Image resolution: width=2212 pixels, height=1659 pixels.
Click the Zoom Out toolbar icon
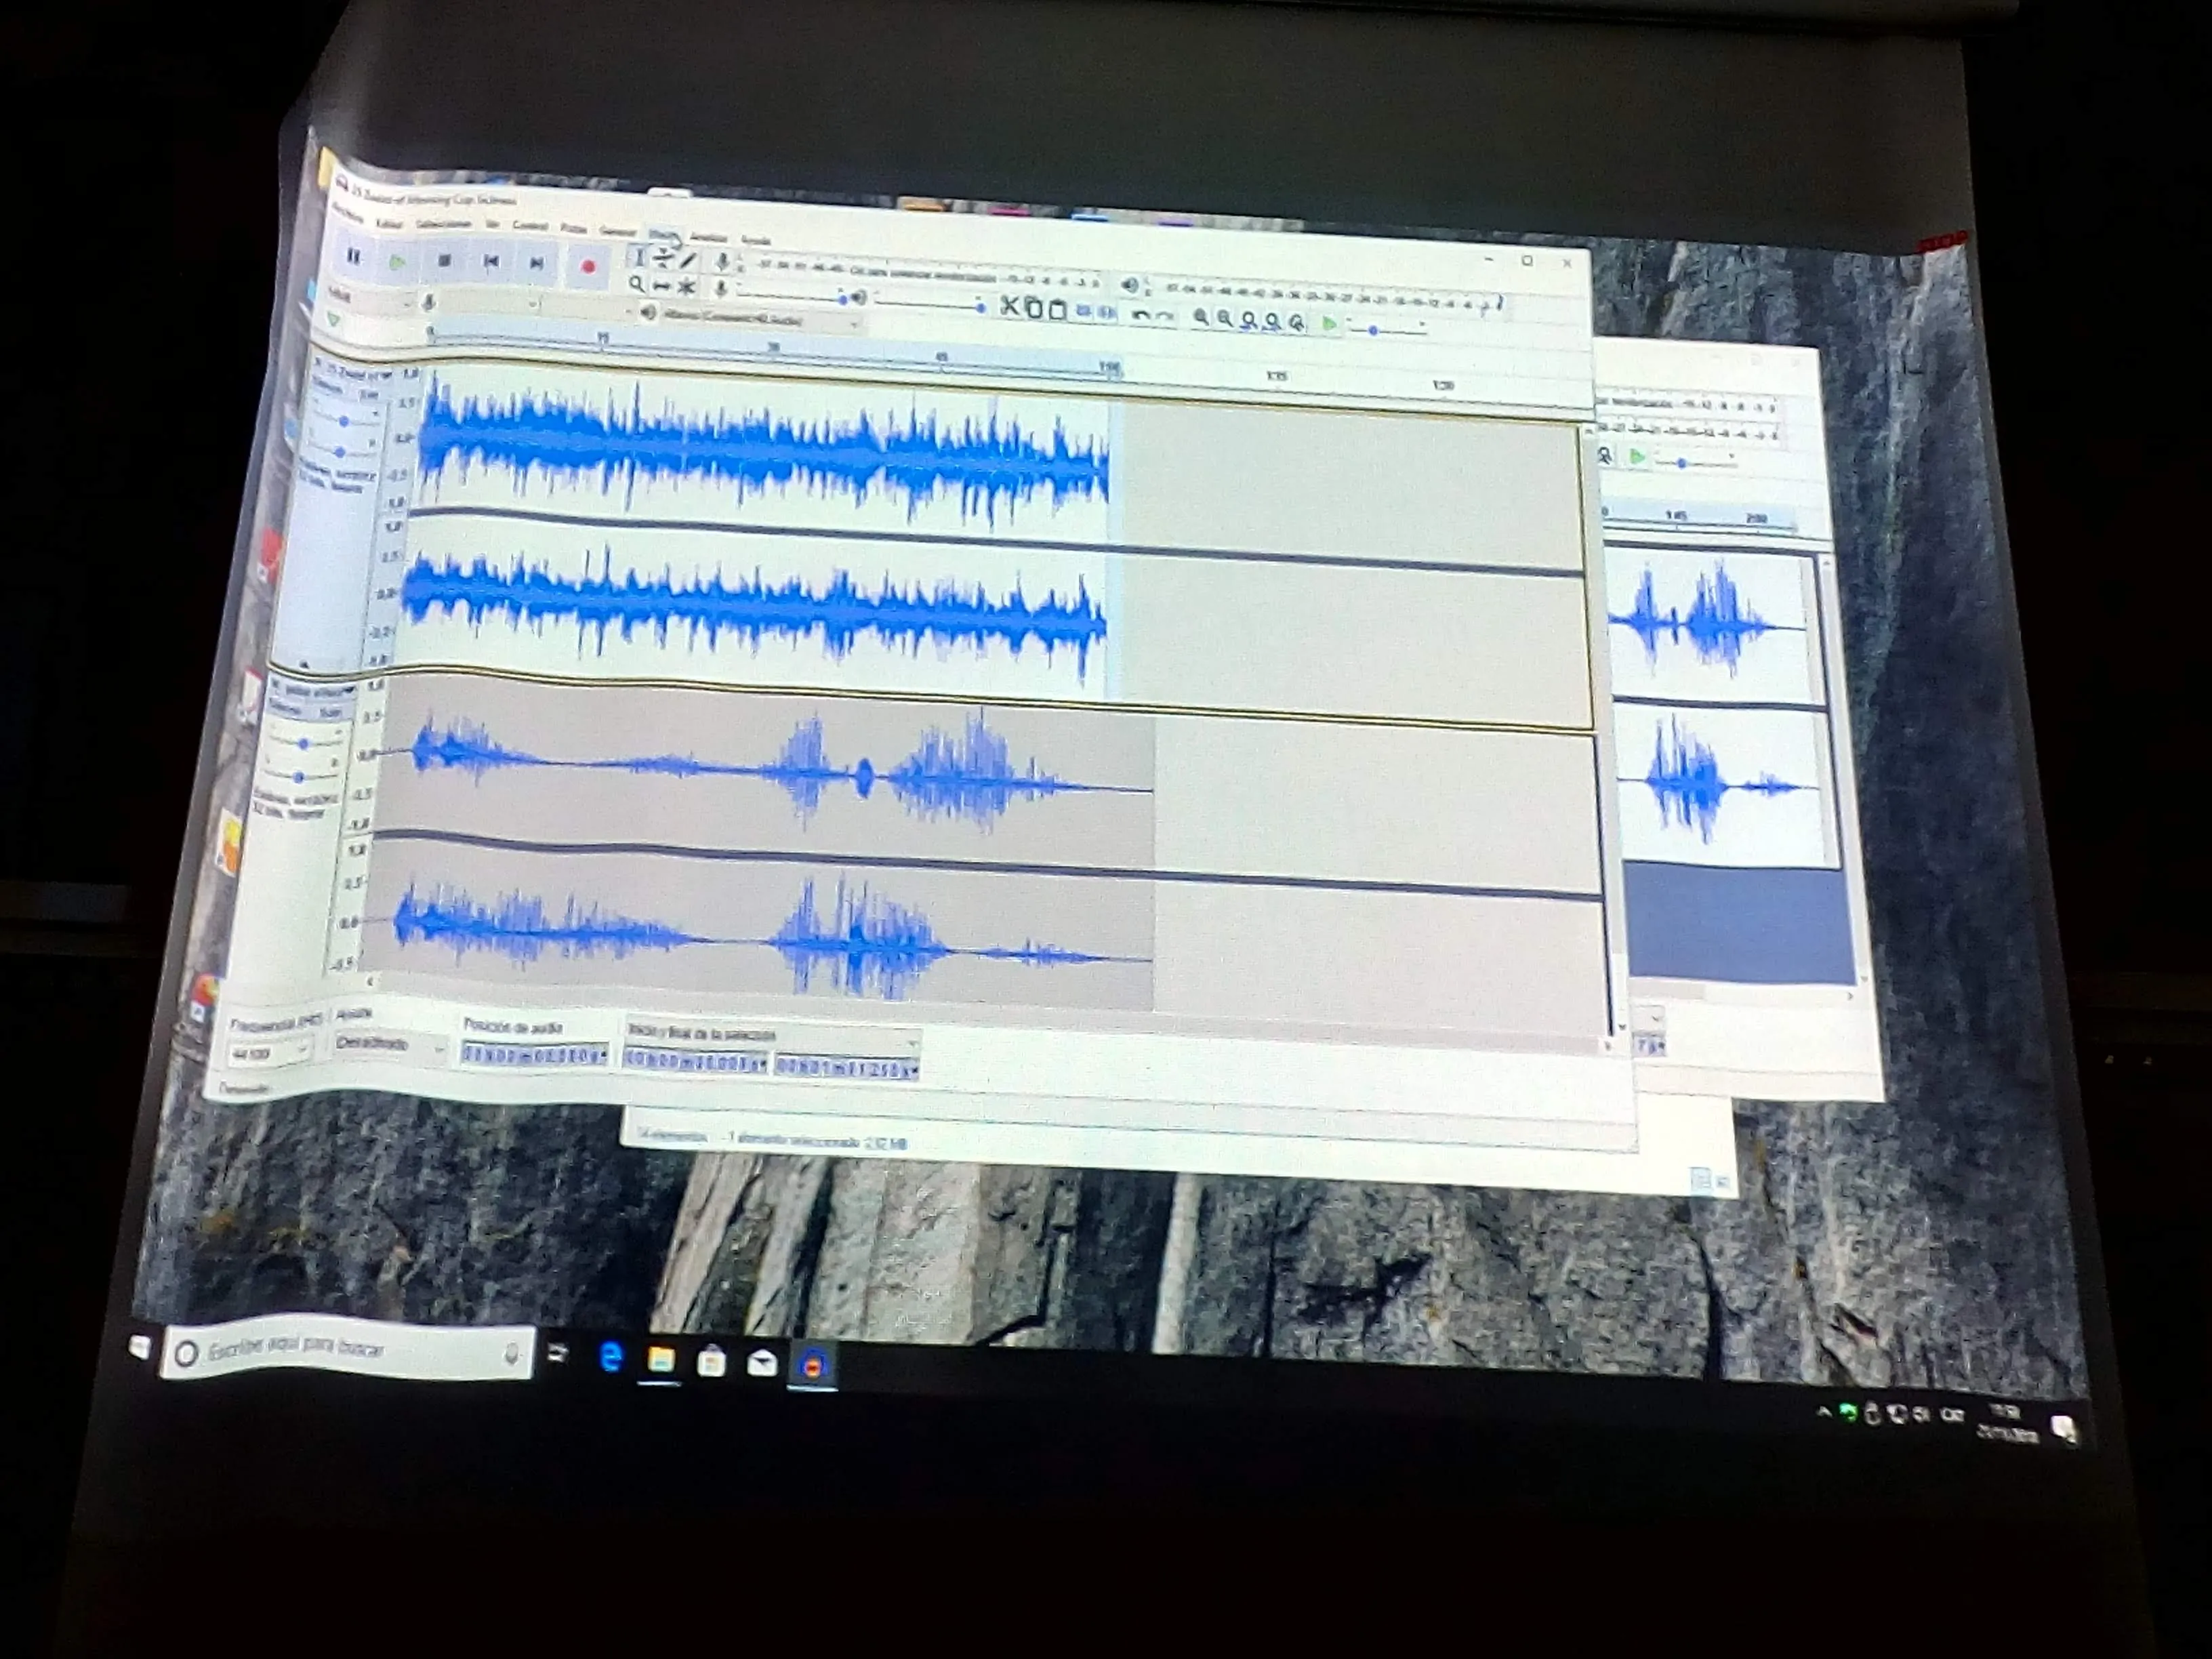click(x=1225, y=319)
